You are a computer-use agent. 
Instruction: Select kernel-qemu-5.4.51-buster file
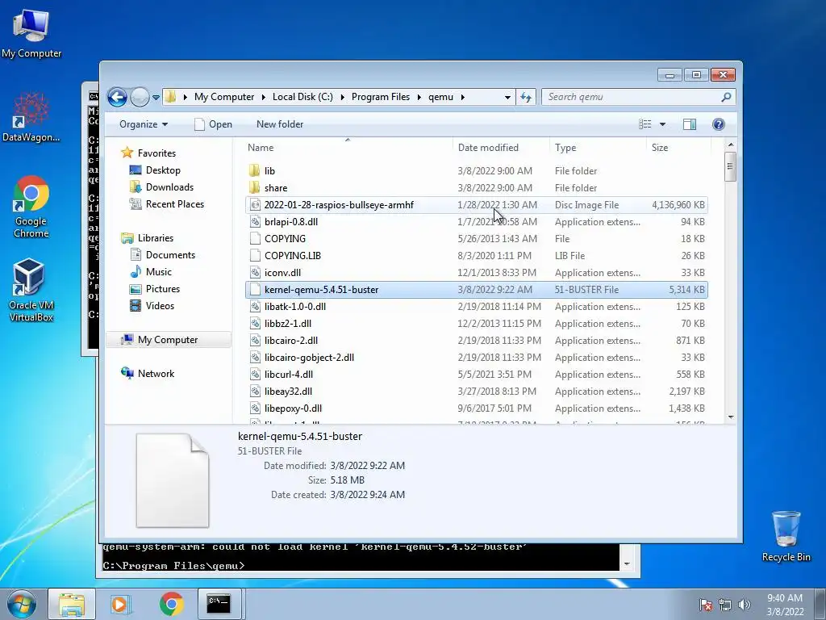pos(321,290)
